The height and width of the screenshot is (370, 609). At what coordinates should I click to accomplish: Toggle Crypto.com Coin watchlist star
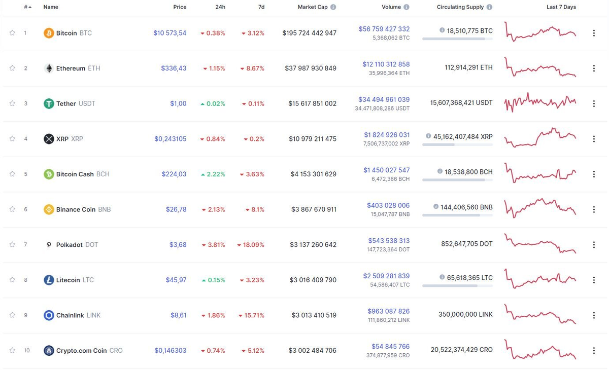pyautogui.click(x=12, y=350)
